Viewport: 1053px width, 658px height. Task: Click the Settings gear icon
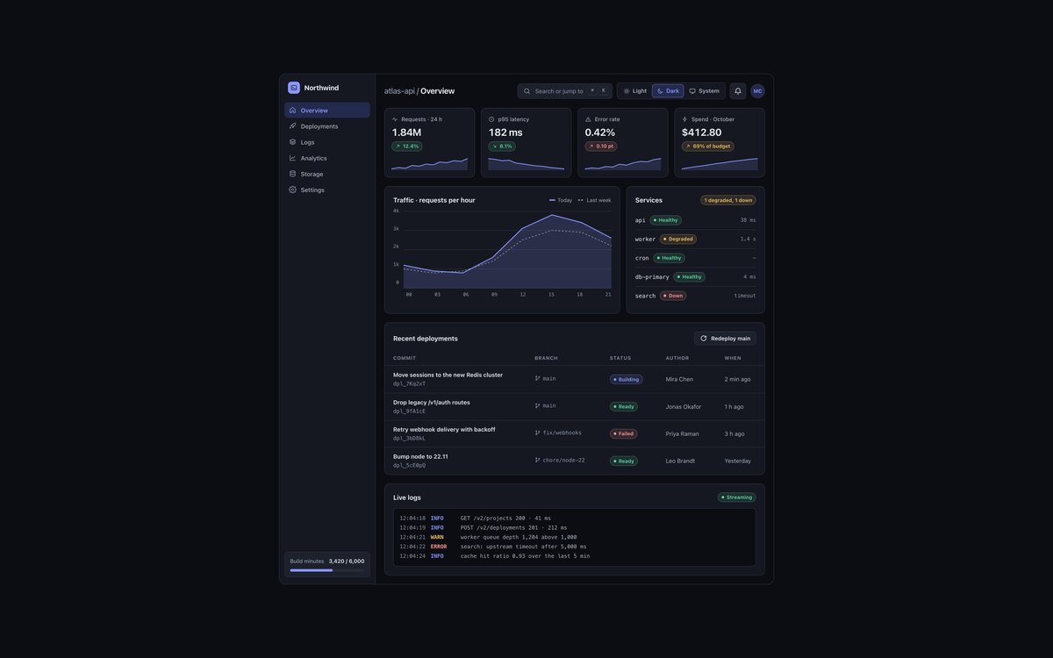[293, 190]
